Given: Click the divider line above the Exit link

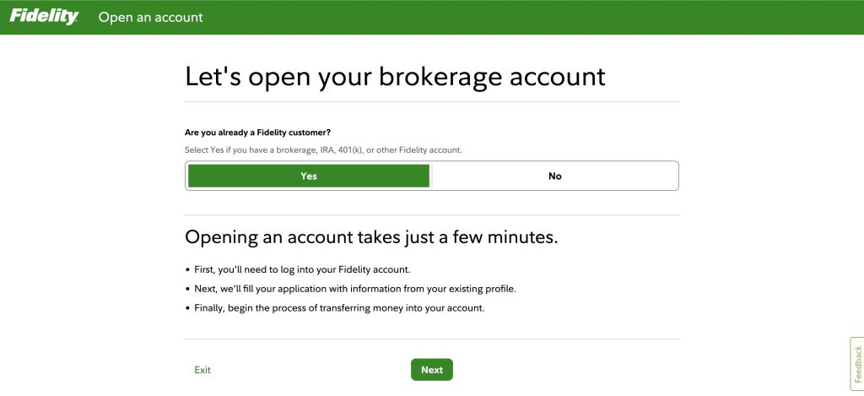Looking at the screenshot, I should (431, 339).
